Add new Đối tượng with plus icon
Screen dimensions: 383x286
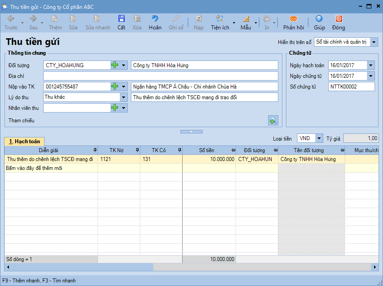tap(115, 65)
